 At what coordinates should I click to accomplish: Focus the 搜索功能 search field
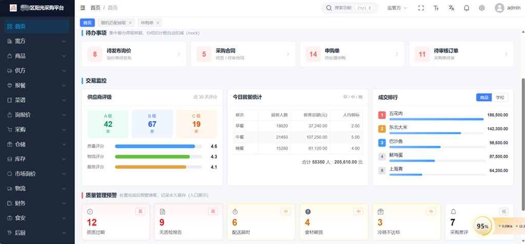(x=350, y=8)
